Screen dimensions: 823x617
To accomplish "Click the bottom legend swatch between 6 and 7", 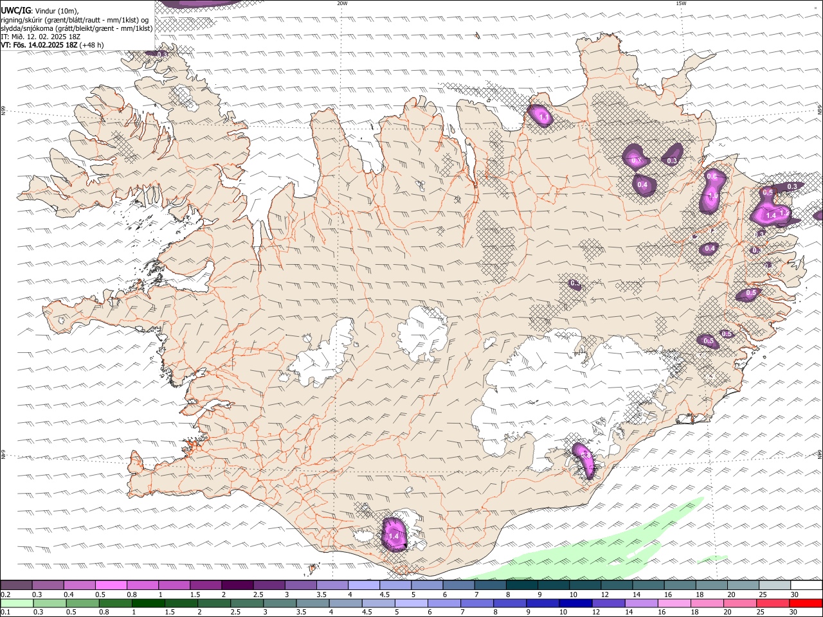I will [x=444, y=604].
